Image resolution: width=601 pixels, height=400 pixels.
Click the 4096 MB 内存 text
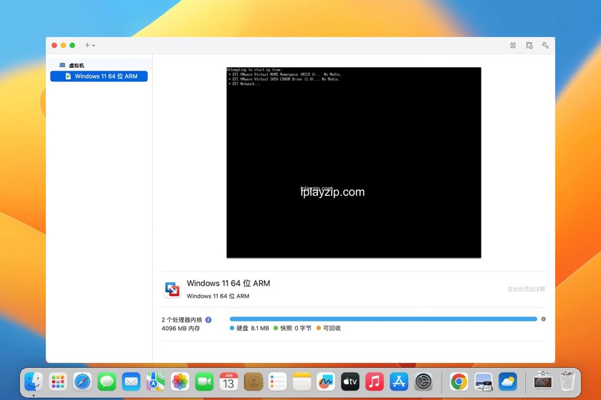tap(181, 329)
